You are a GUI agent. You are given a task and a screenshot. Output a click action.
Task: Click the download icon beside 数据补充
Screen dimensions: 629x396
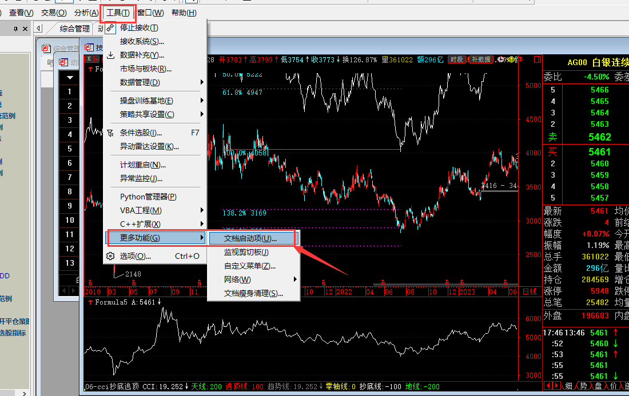click(x=111, y=55)
